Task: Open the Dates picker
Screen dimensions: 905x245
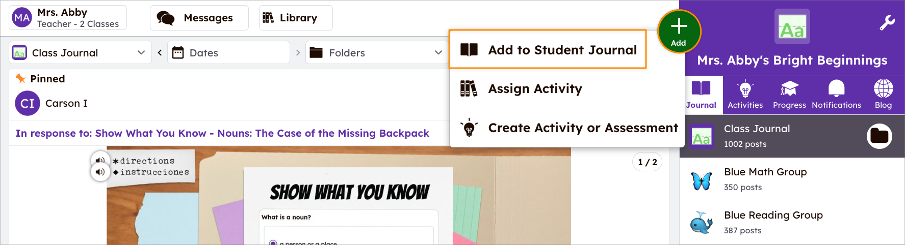Action: [228, 52]
